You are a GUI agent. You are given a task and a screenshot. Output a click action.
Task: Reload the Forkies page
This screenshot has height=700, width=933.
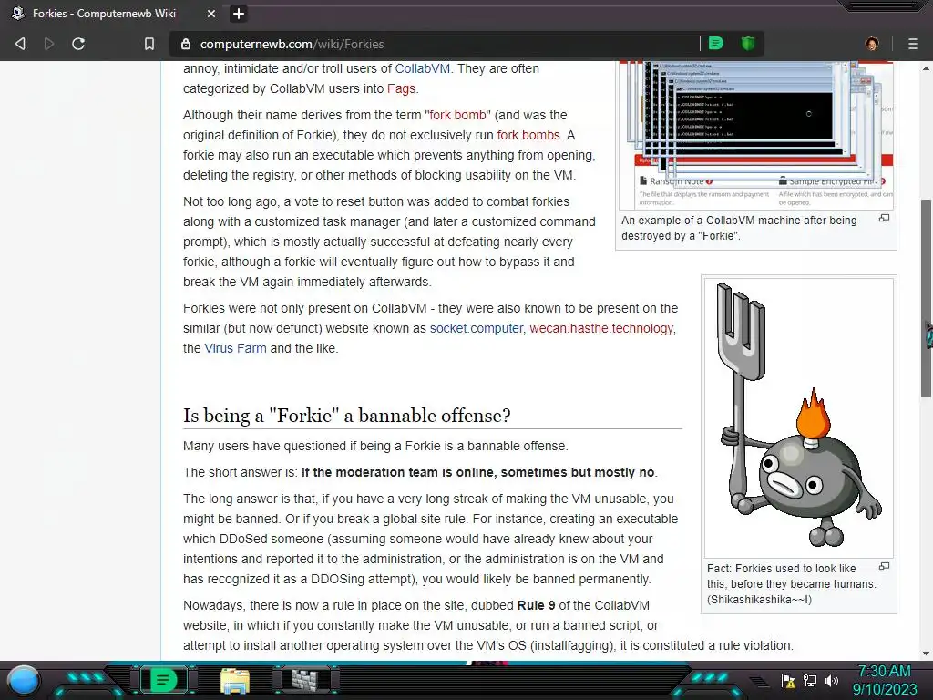coord(78,44)
